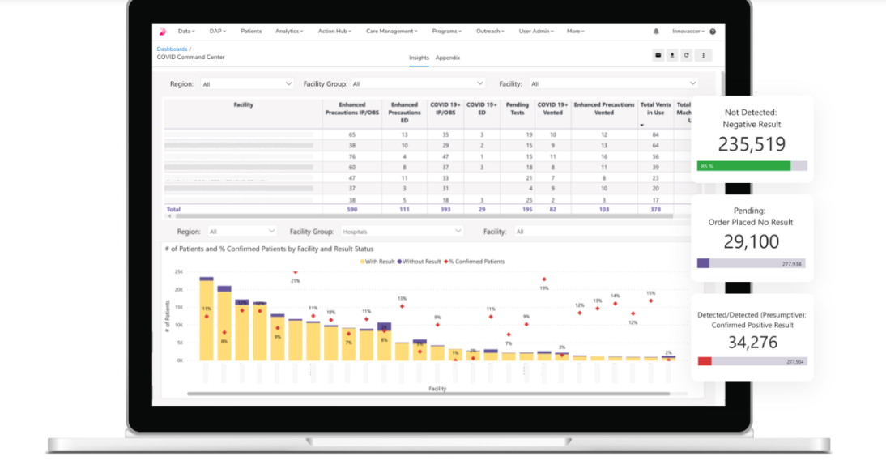Viewport: 886px width, 469px height.
Task: Click the help question mark icon
Action: tap(713, 32)
